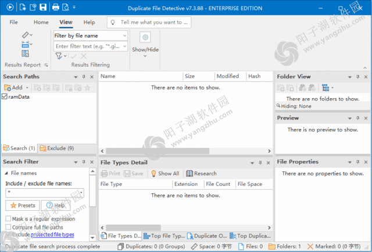Open the Duplicate Owners tab

(x=207, y=236)
